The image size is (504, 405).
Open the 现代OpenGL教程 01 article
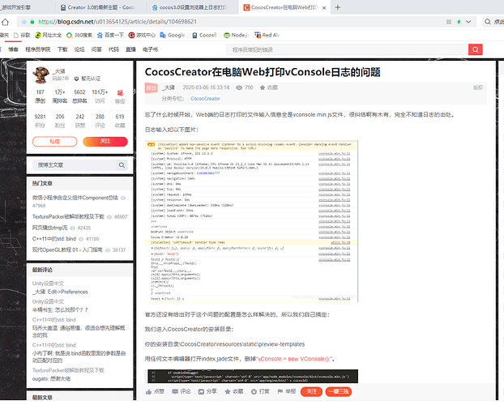click(x=67, y=249)
